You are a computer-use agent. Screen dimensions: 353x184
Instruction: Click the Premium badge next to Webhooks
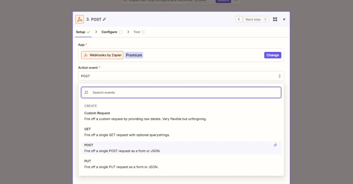tap(134, 55)
